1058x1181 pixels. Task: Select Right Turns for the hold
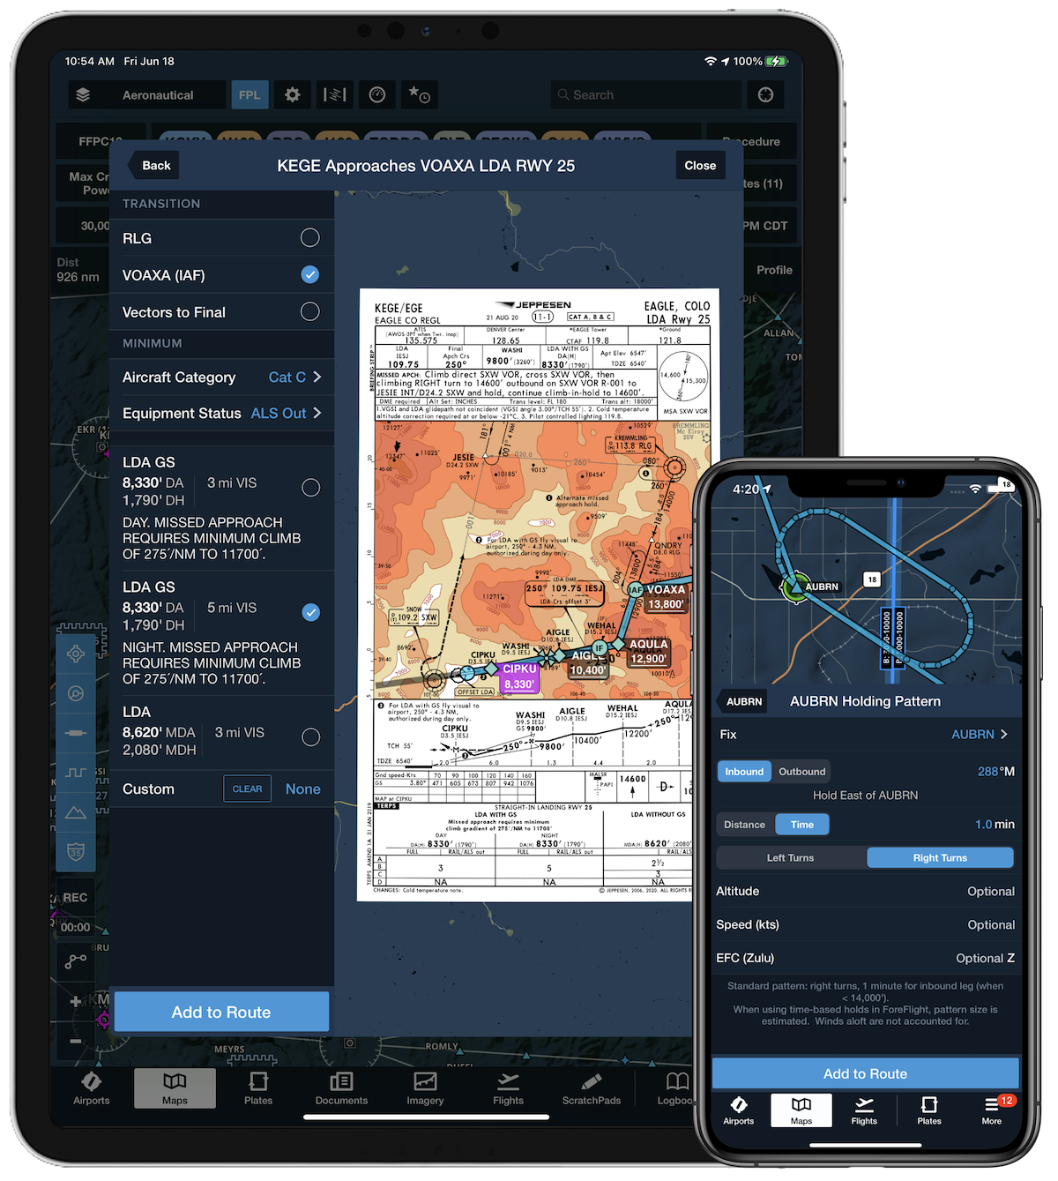[x=940, y=858]
